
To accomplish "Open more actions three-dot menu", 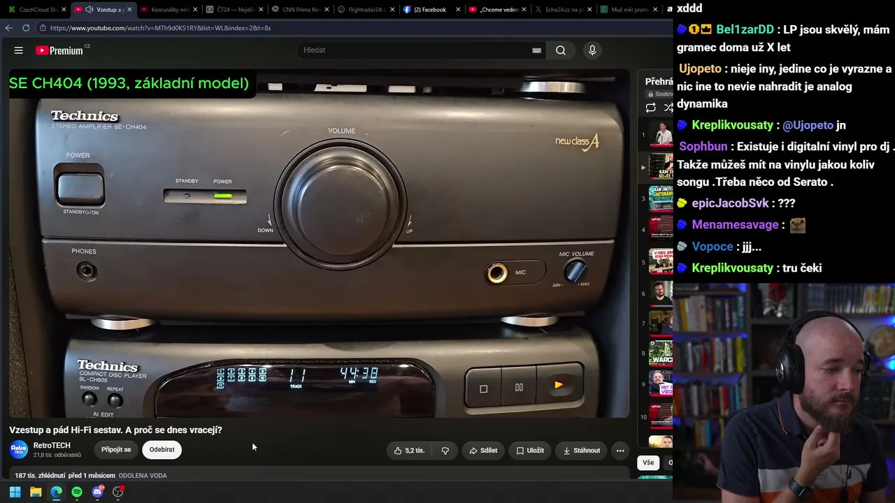I will click(620, 451).
